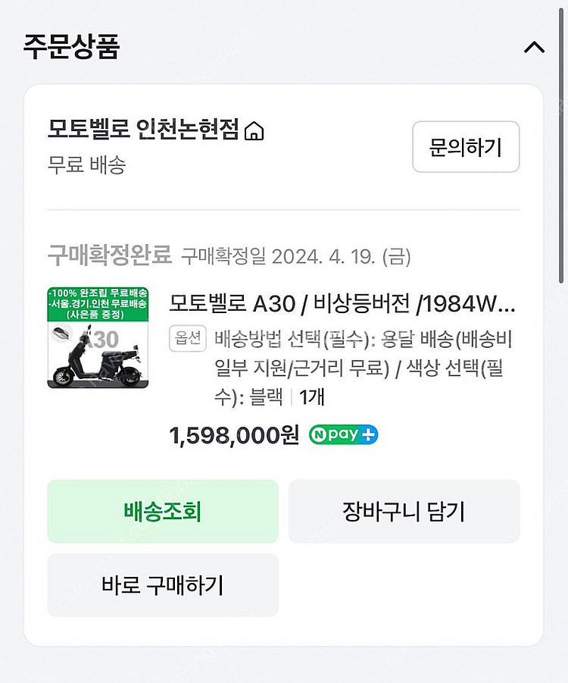Click the green N pay logo

pyautogui.click(x=335, y=435)
